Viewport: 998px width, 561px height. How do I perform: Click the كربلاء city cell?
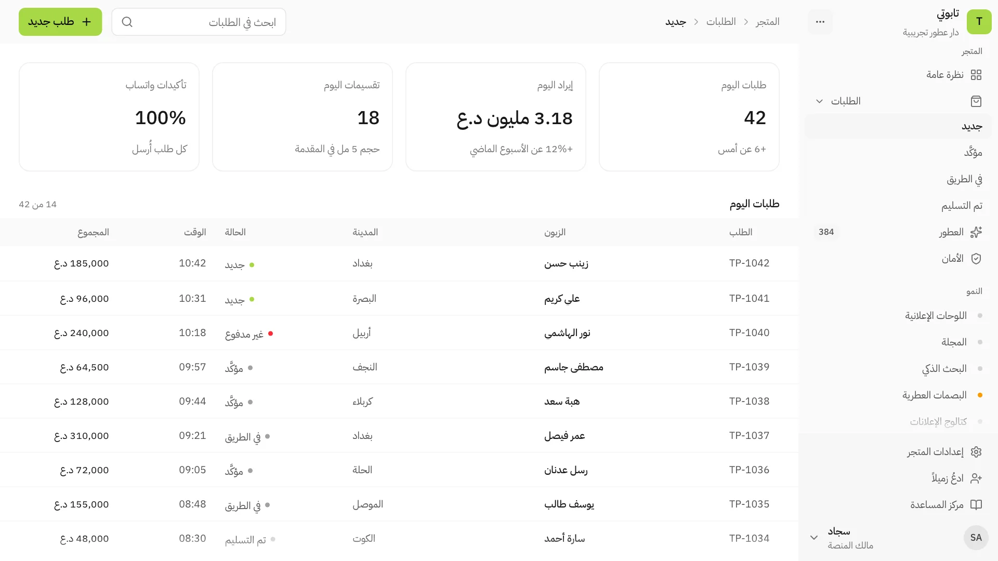(x=362, y=402)
